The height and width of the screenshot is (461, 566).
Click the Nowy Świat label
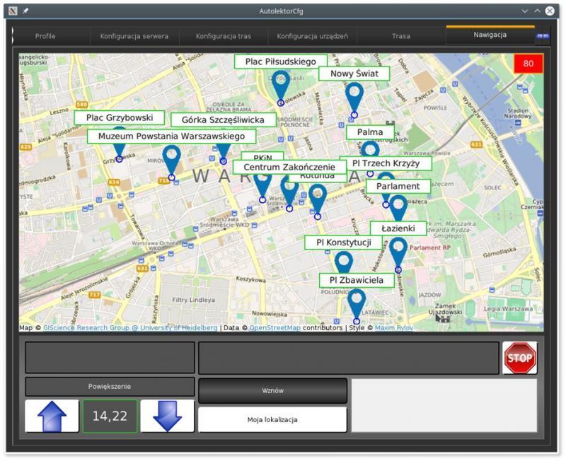(354, 74)
